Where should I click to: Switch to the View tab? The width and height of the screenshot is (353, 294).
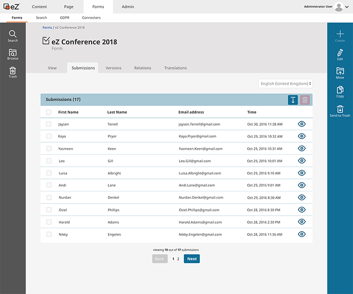52,68
